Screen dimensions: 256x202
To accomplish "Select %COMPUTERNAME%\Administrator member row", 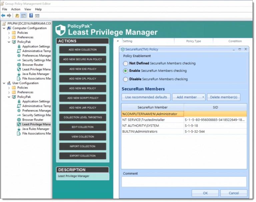I will click(184, 114).
